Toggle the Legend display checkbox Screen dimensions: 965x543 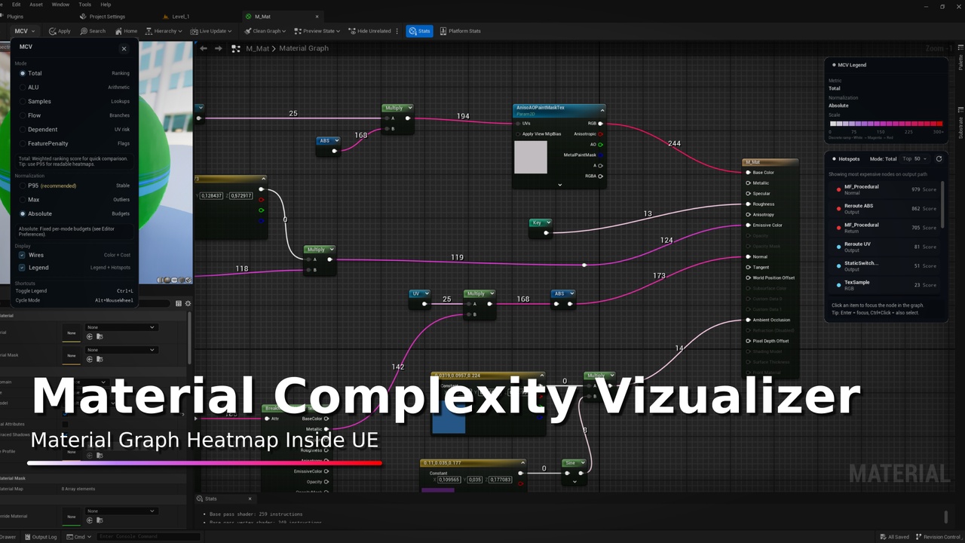(x=22, y=267)
